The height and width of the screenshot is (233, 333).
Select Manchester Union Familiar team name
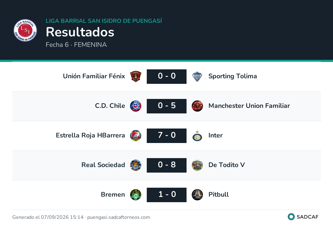pos(249,106)
